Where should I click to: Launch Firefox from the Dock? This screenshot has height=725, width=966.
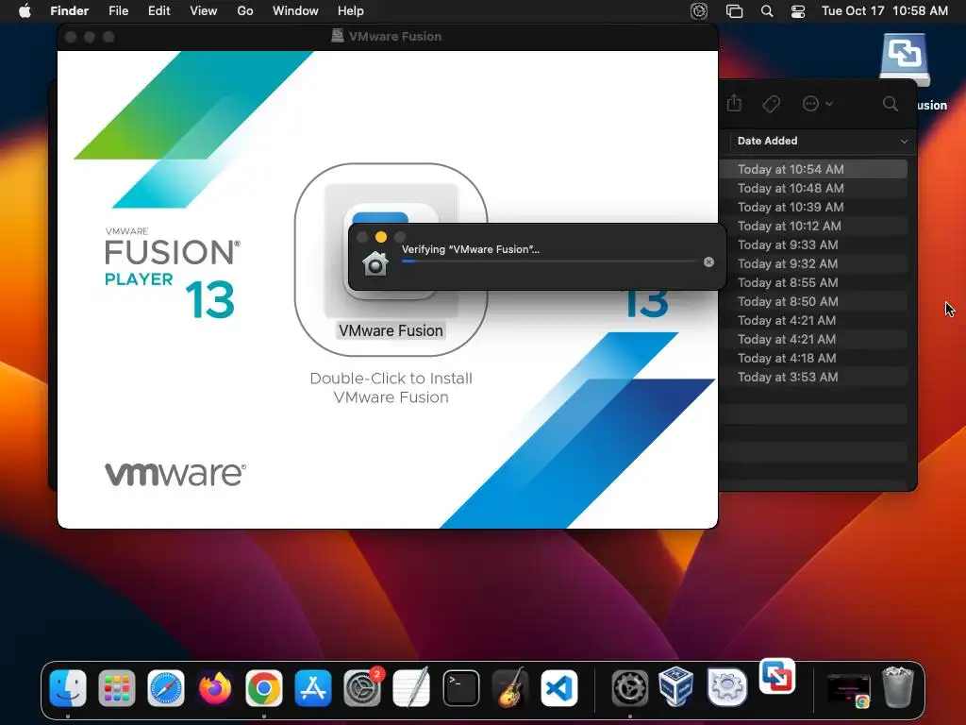coord(215,687)
